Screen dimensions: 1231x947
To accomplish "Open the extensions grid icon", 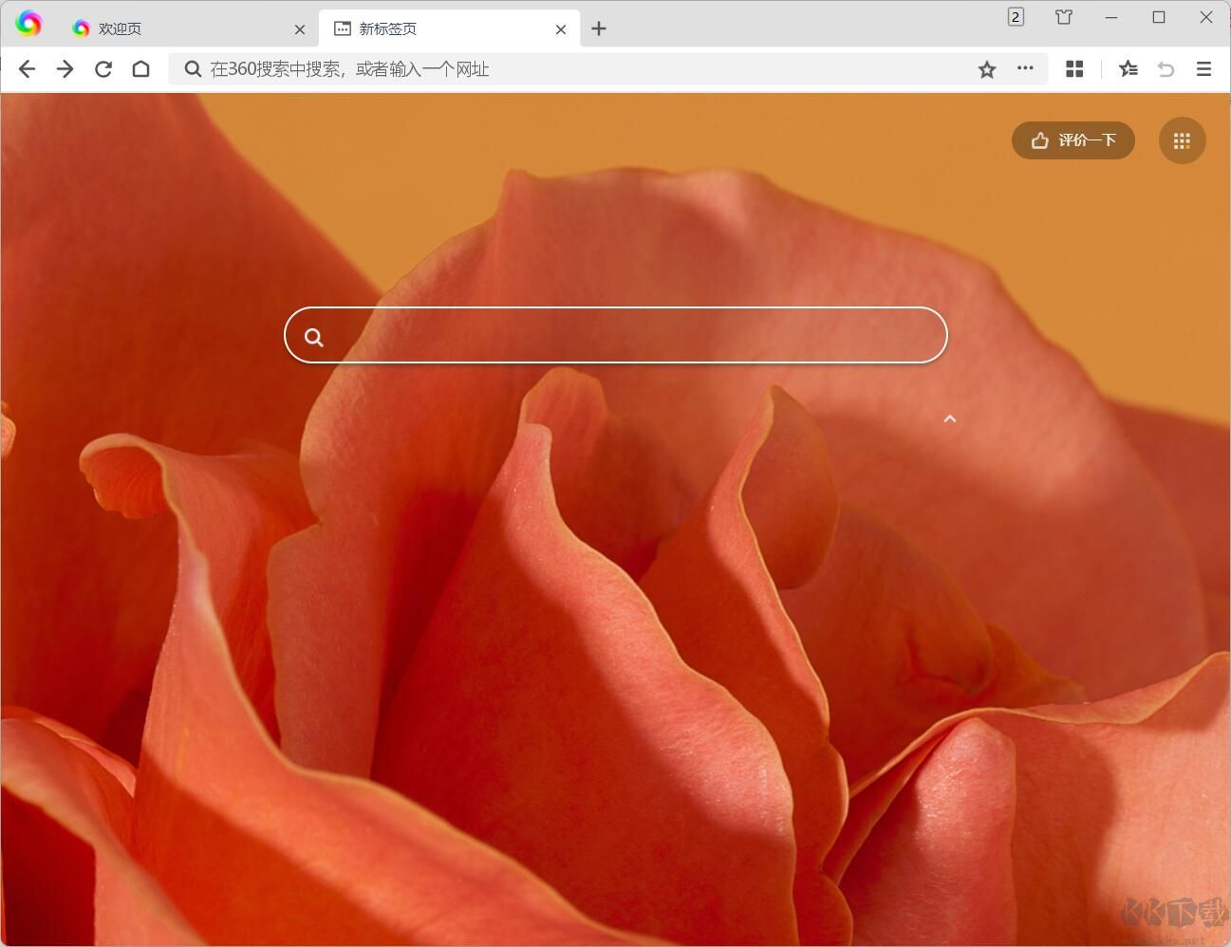I will point(1074,69).
